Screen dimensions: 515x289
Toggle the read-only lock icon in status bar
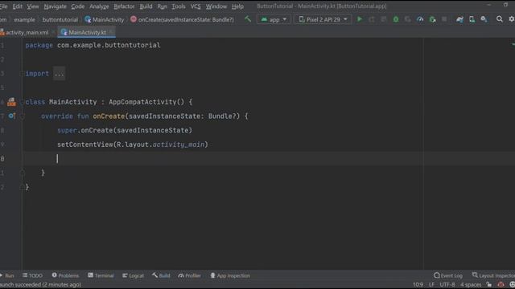(x=489, y=284)
